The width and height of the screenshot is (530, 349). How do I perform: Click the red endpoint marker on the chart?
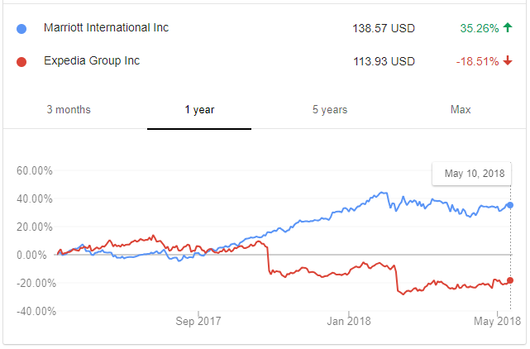(x=510, y=280)
